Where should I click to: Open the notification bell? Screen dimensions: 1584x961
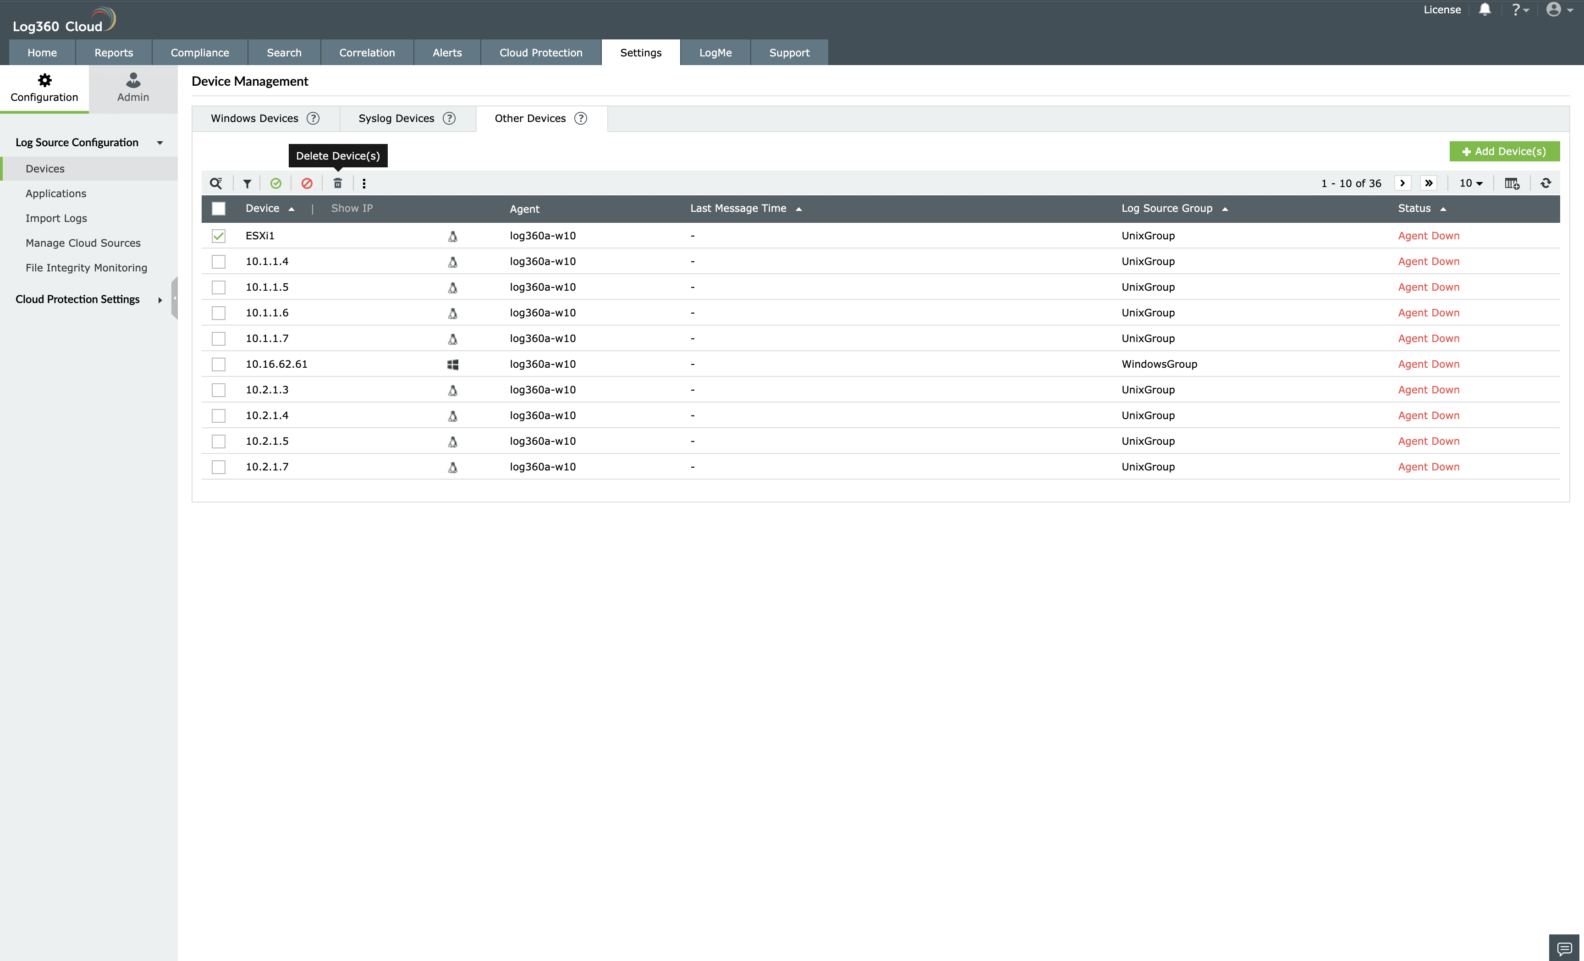(1485, 10)
